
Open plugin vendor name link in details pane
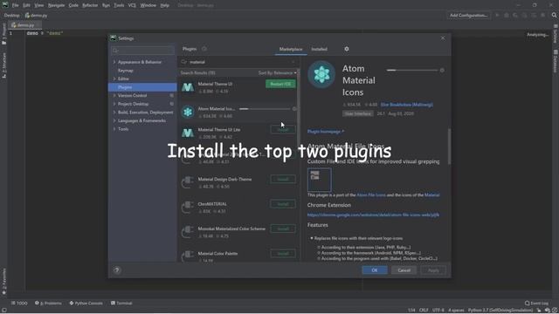(x=407, y=105)
